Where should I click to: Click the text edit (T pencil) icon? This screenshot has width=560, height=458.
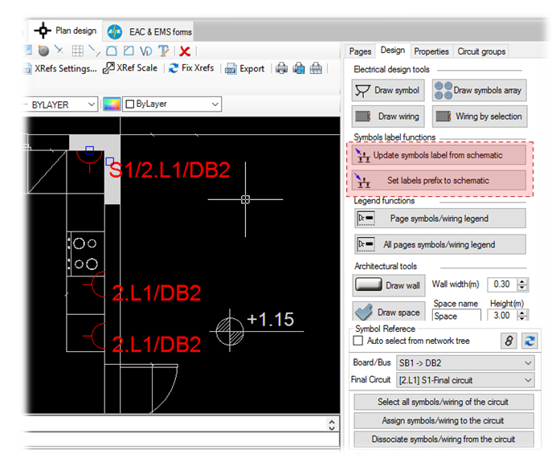(x=164, y=51)
